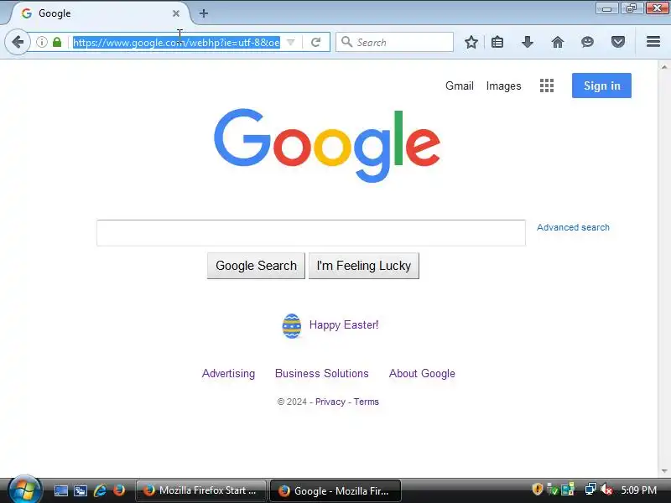Open About Google link
This screenshot has width=671, height=503.
(x=422, y=373)
